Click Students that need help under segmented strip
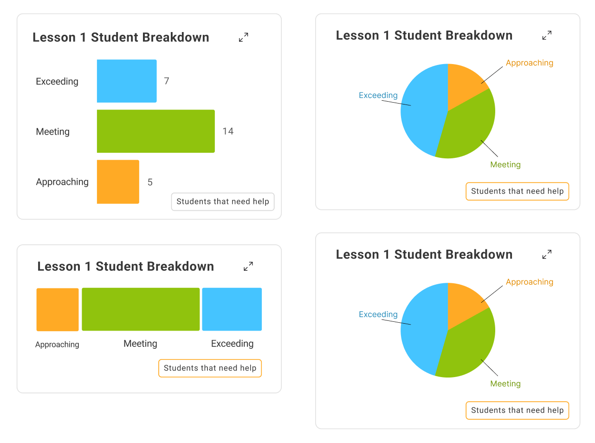Screen dimensions: 595x443 (210, 368)
